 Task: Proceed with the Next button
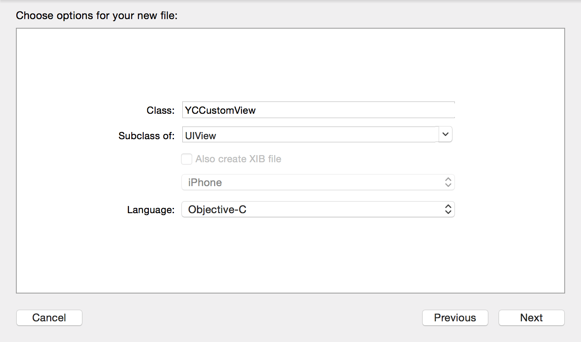coord(531,318)
